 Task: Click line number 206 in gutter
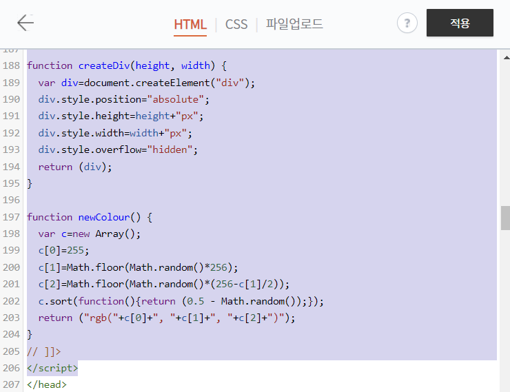(x=12, y=369)
